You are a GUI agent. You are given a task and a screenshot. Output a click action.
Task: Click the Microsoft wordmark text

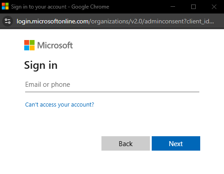coord(55,45)
